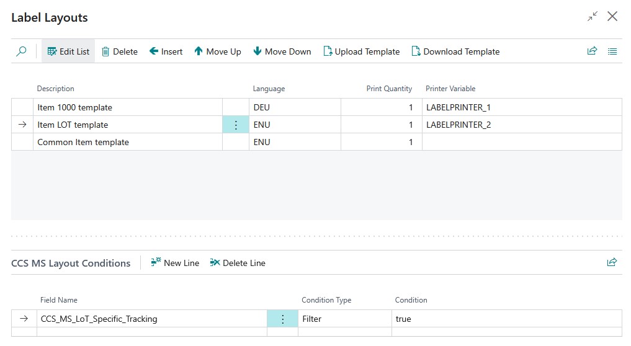
Task: Click LABELPRINTER_1 printer variable cell
Action: tap(459, 107)
